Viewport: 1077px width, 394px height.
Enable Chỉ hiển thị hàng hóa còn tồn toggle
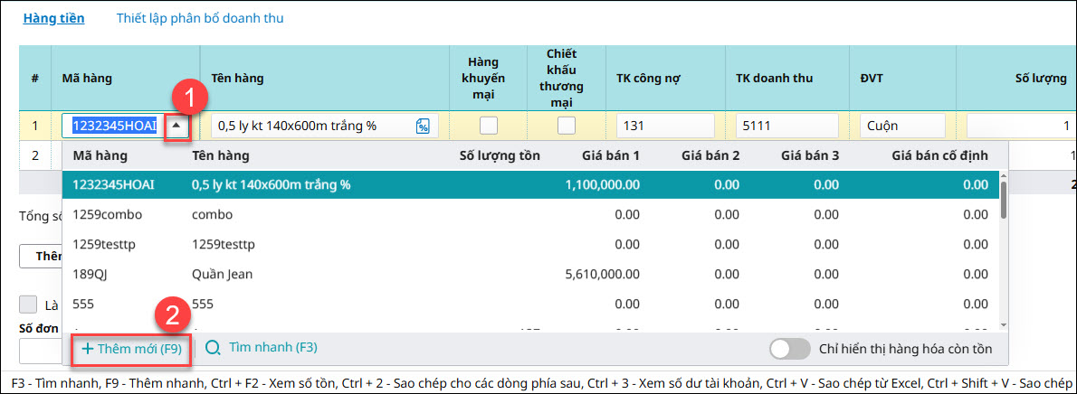click(788, 348)
